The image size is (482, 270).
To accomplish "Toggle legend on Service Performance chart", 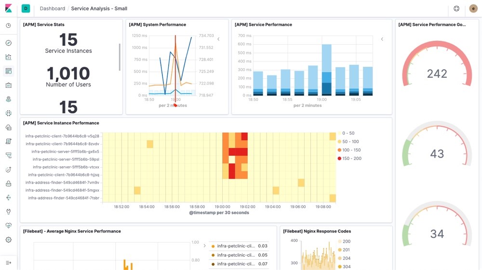I will tap(382, 39).
